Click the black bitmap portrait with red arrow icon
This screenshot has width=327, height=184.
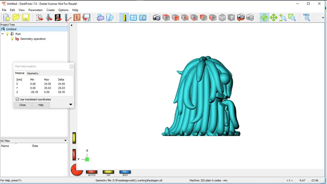pyautogui.click(x=58, y=18)
